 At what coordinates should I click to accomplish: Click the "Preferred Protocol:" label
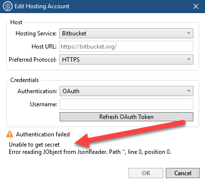point(32,60)
